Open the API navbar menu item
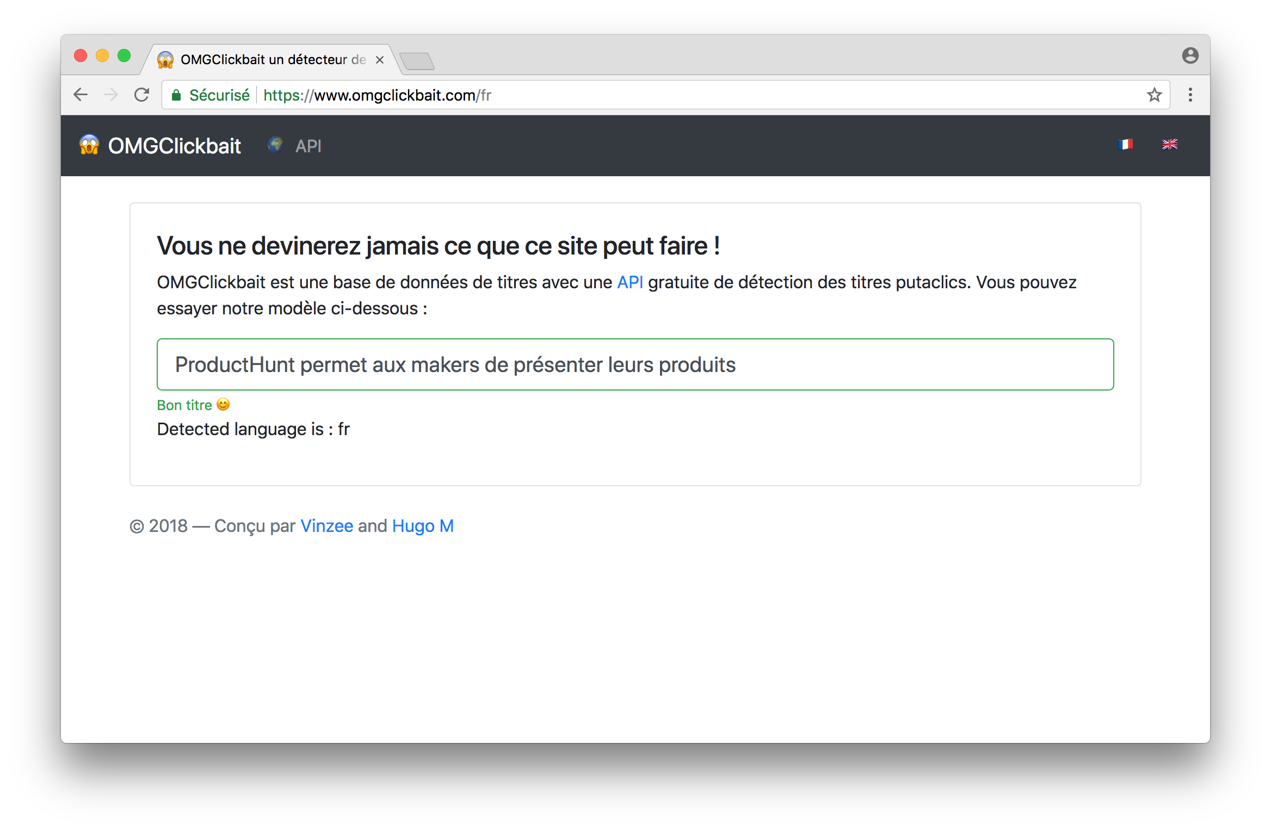The height and width of the screenshot is (830, 1271). pyautogui.click(x=308, y=146)
